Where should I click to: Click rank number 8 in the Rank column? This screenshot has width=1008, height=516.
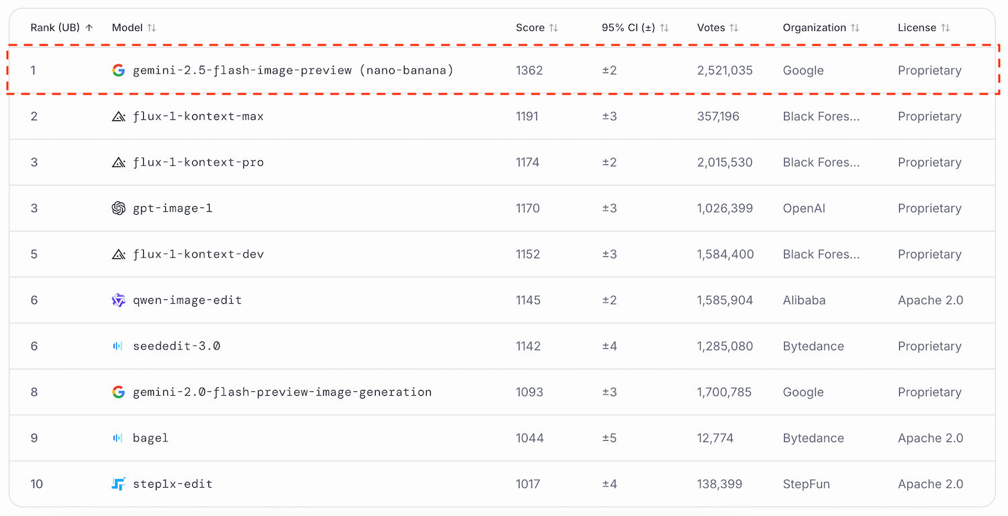[34, 392]
